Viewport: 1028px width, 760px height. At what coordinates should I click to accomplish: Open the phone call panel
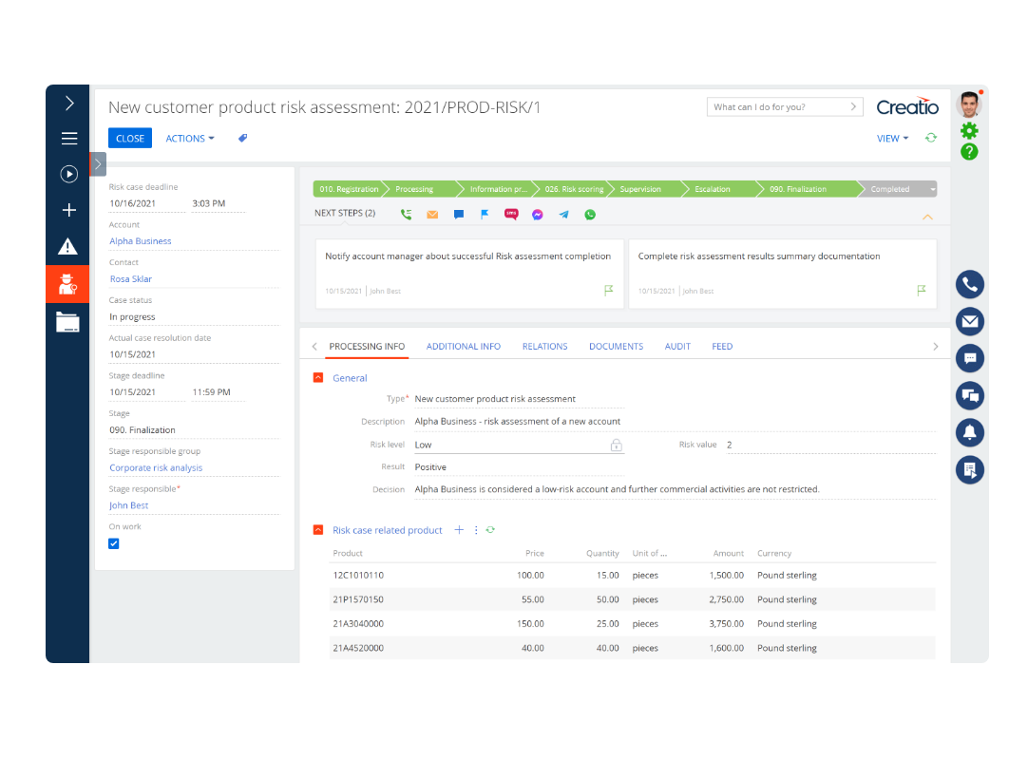(970, 285)
